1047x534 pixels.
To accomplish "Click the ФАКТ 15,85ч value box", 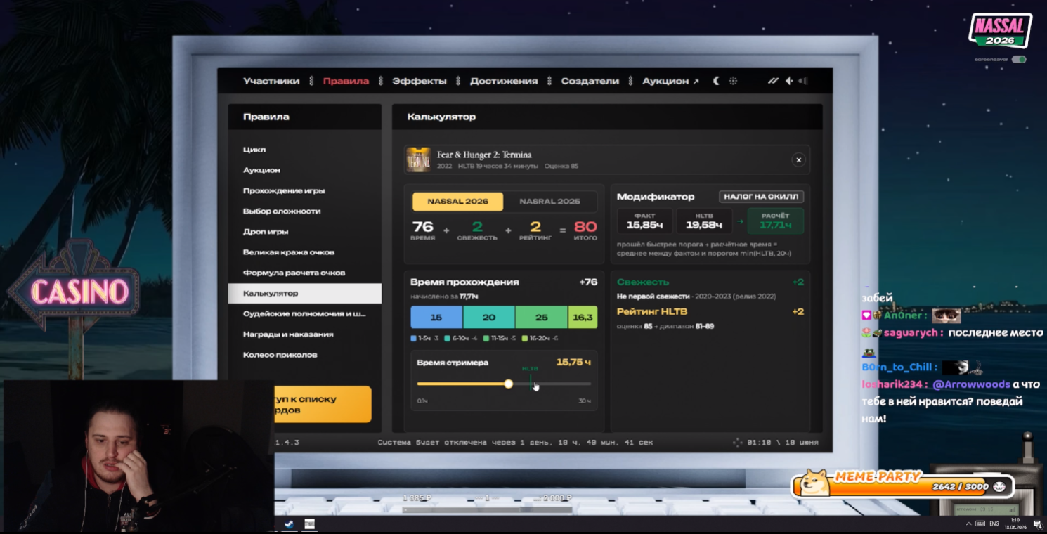I will tap(645, 221).
